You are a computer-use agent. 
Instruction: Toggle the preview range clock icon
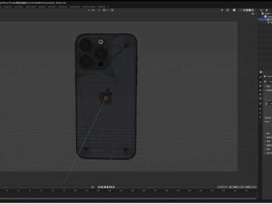[x=230, y=187]
